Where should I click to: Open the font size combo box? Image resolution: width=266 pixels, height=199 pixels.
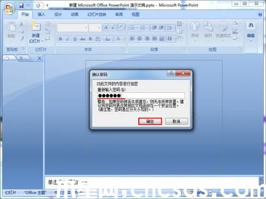95,28
